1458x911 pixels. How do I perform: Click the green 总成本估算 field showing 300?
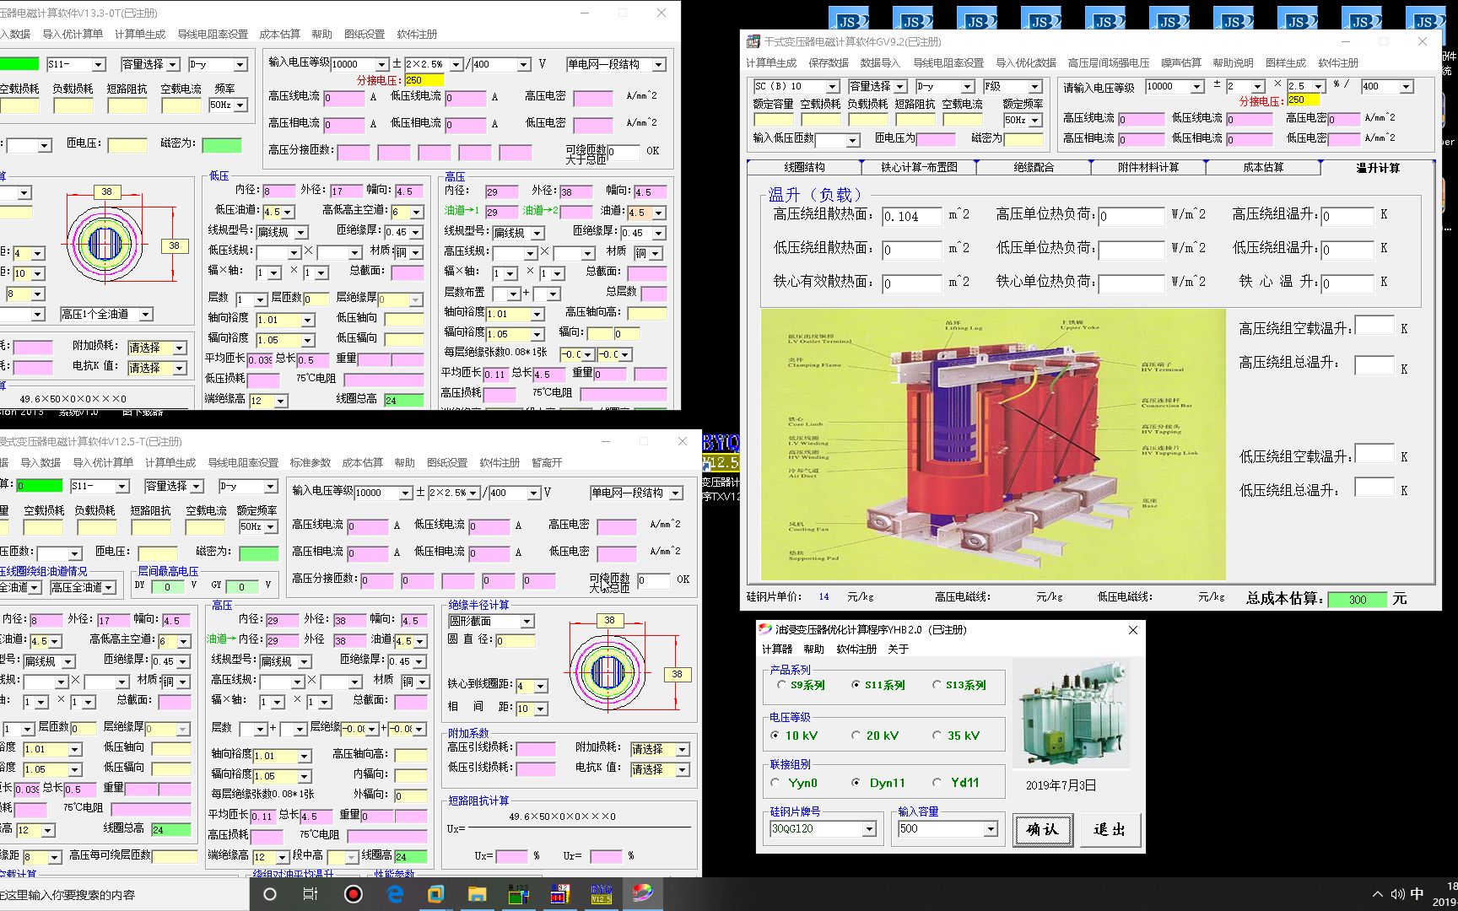pyautogui.click(x=1357, y=600)
